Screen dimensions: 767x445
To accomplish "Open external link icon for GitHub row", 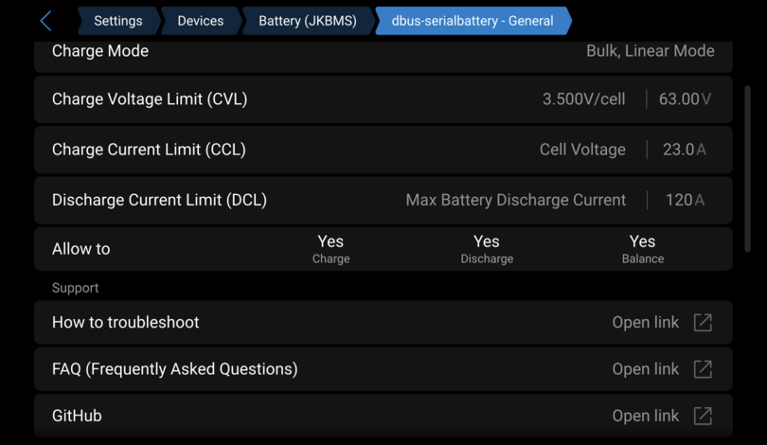I will click(703, 416).
